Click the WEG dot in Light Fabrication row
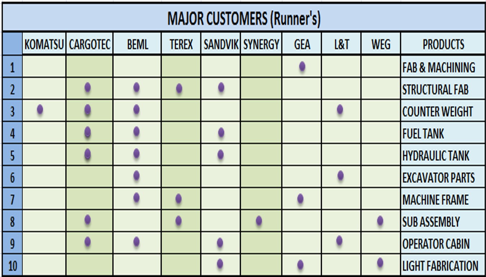 (x=380, y=263)
